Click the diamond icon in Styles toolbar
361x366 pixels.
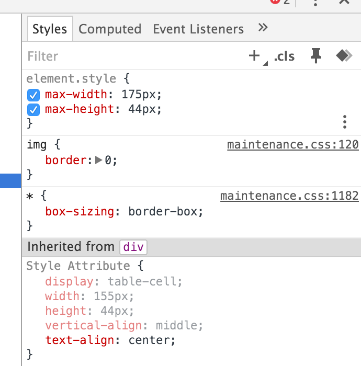point(344,56)
